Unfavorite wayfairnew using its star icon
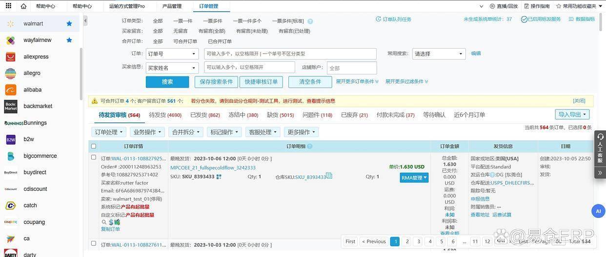This screenshot has height=257, width=606. pos(69,40)
